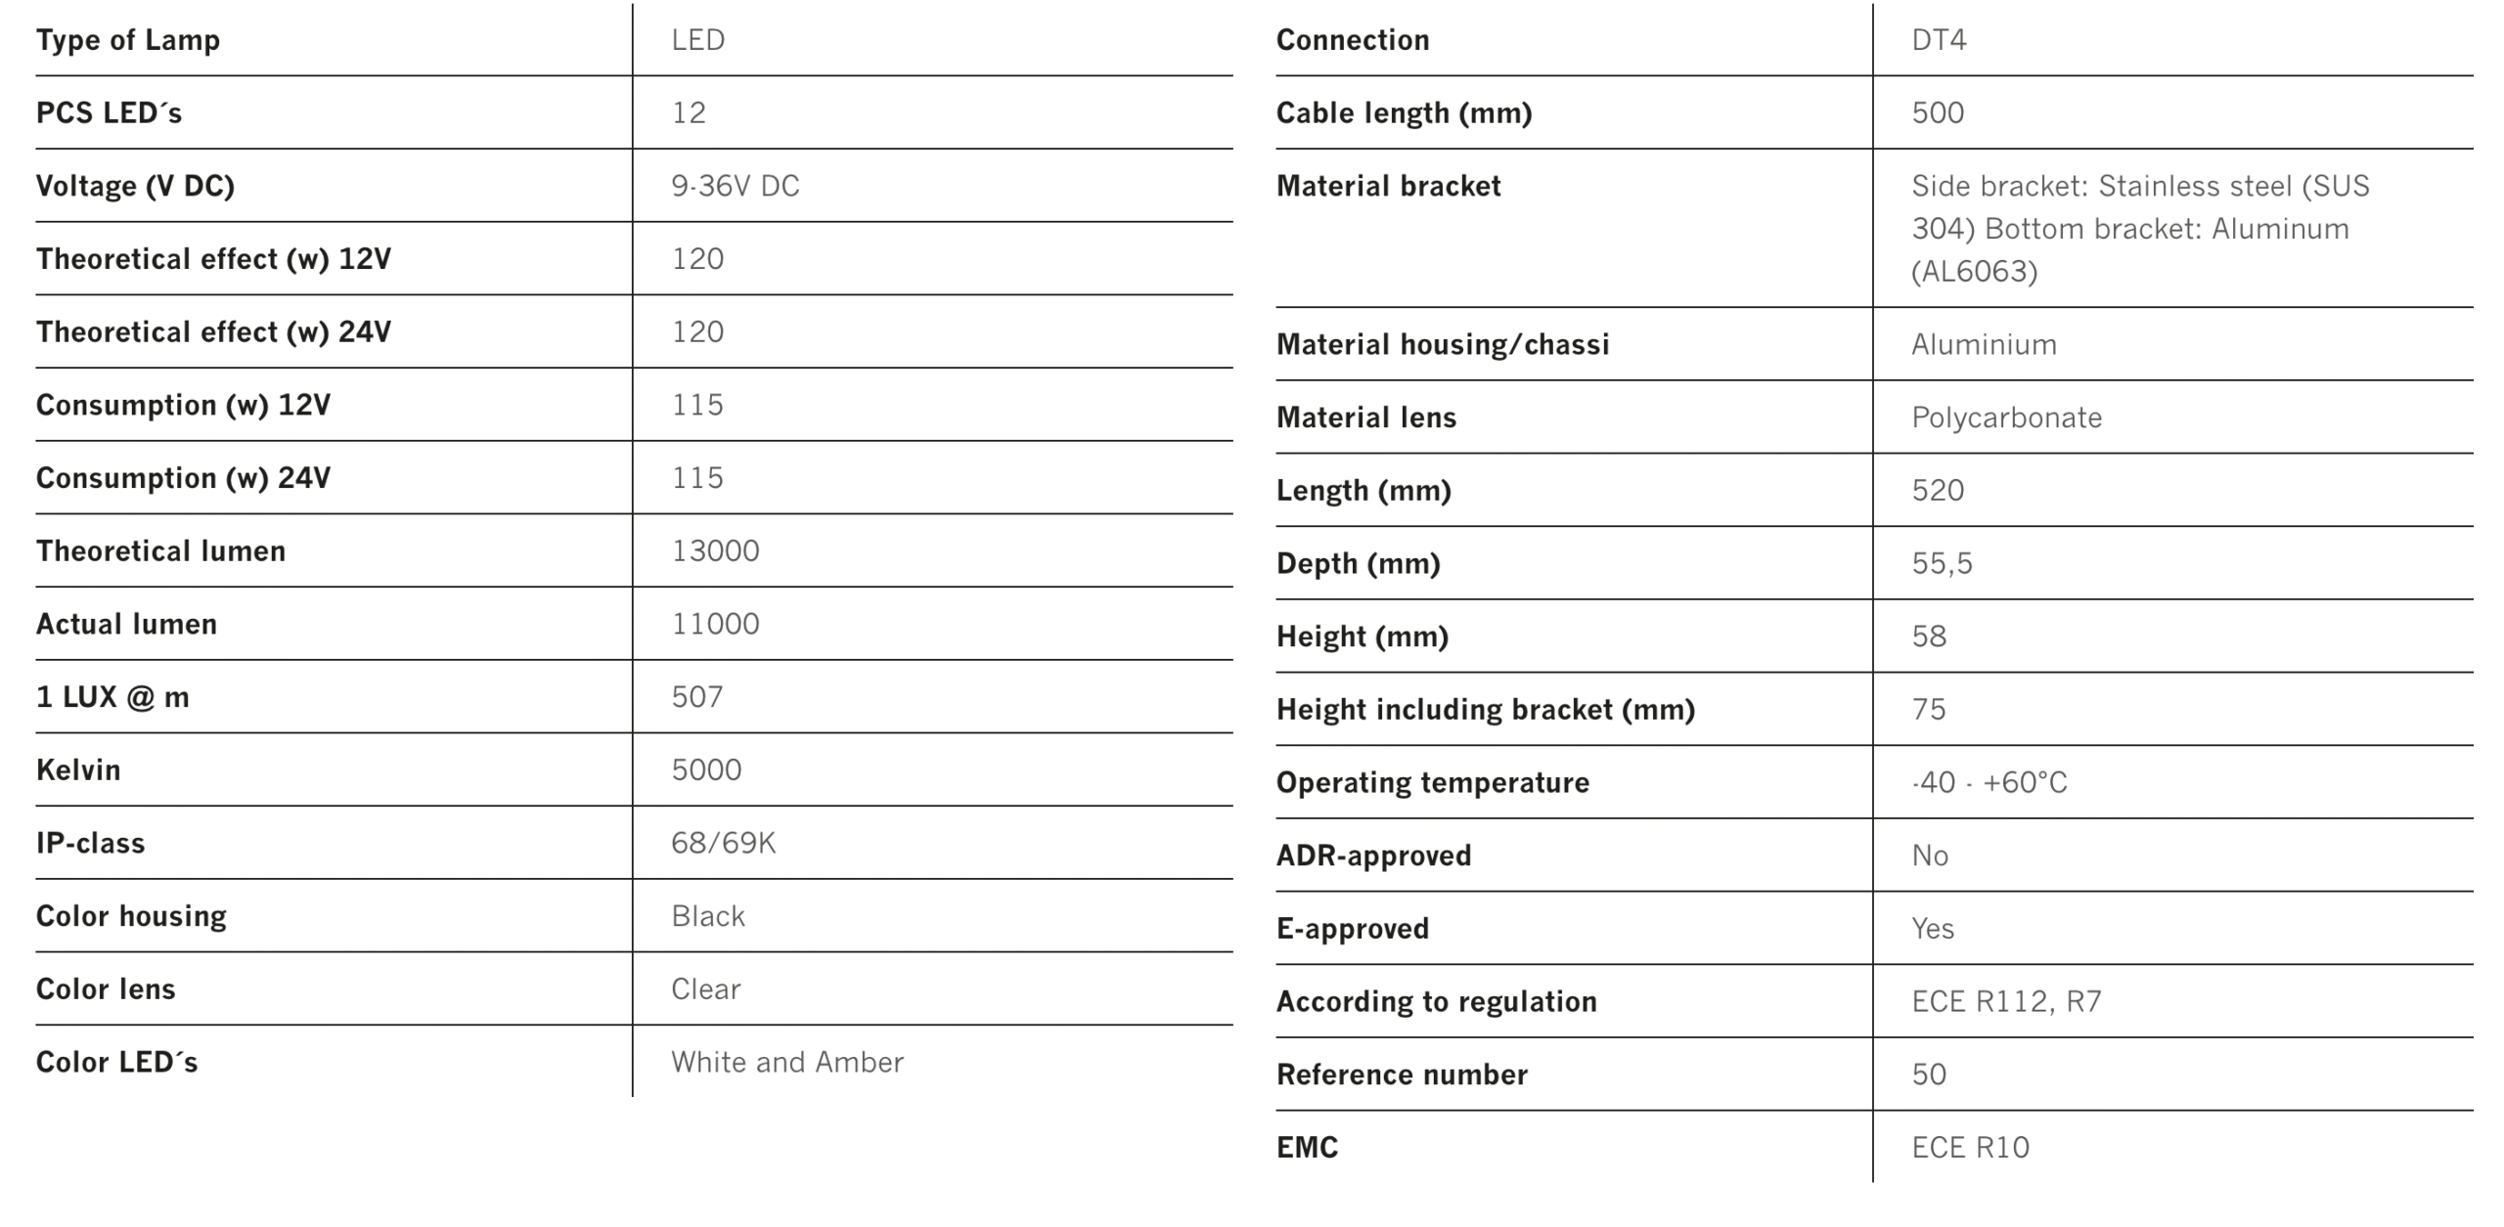The image size is (2504, 1227).
Task: Select the LED value for lamp type
Action: (x=697, y=40)
